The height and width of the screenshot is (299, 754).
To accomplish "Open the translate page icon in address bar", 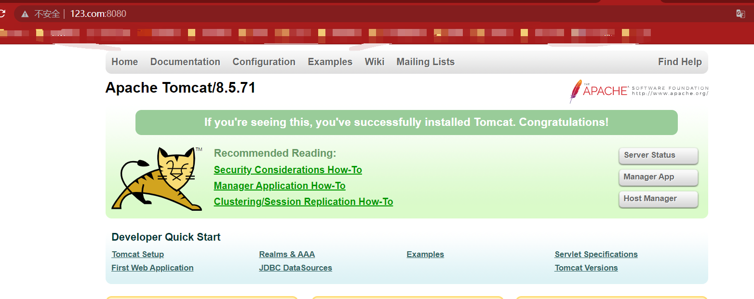I will point(741,14).
